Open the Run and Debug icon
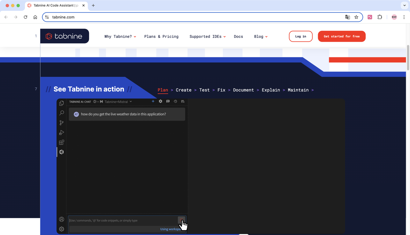The height and width of the screenshot is (235, 410). [x=61, y=132]
